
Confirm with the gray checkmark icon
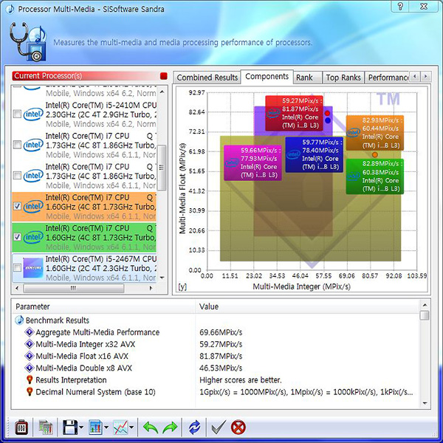point(219,427)
